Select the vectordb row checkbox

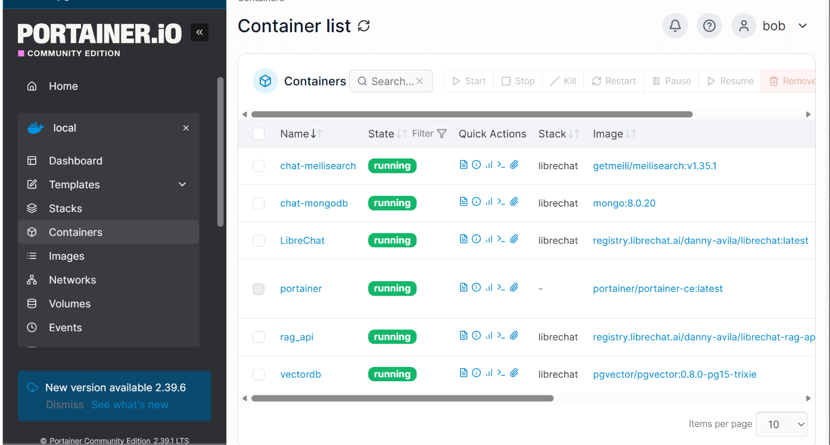coord(259,375)
